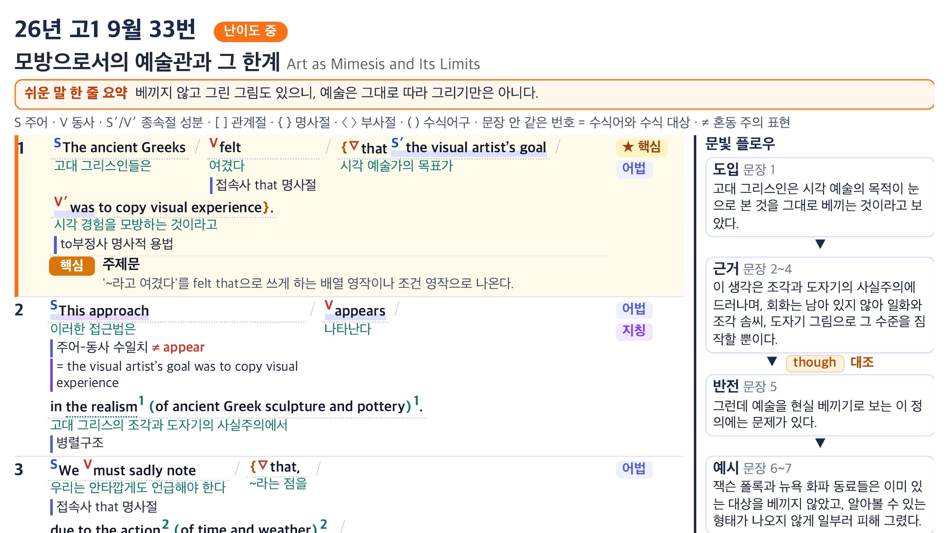Click the phrase 'was to copy visual experience'

click(166, 207)
